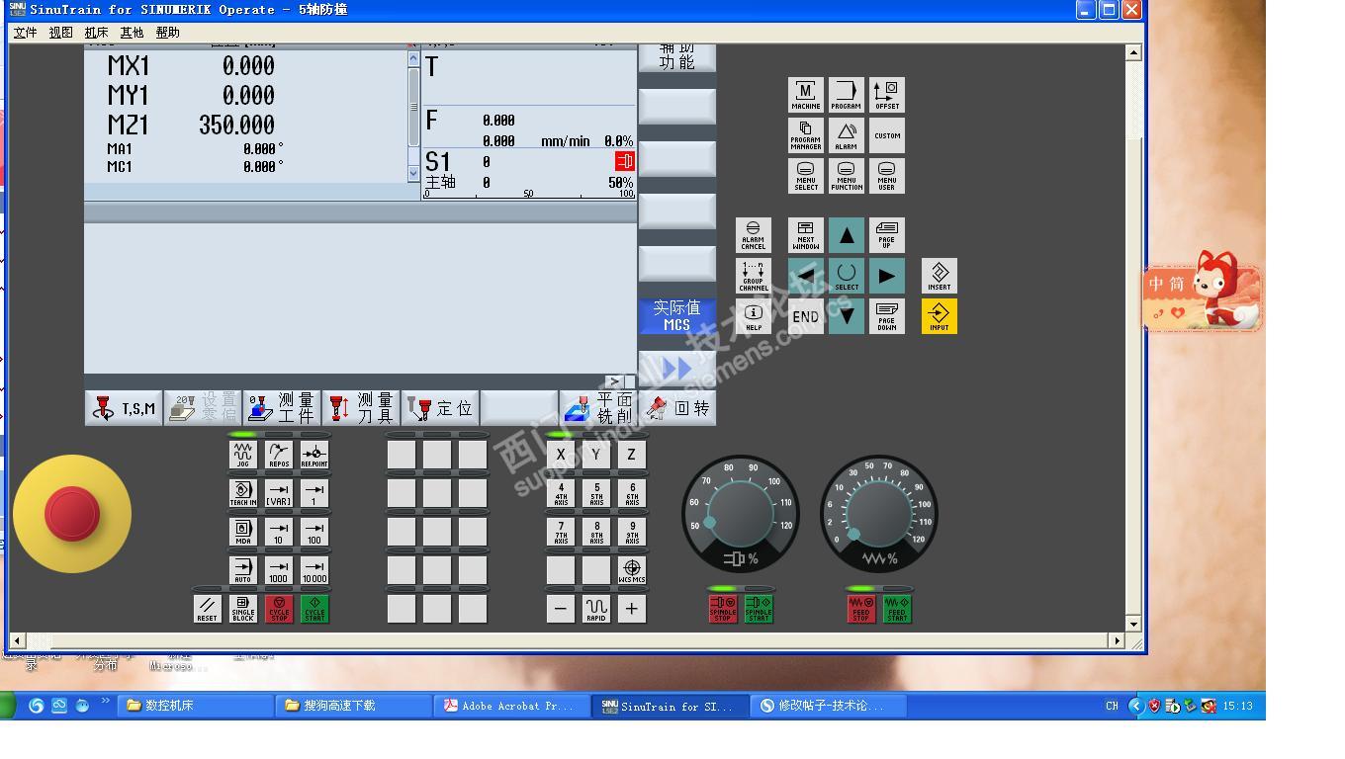Open the 视图 menu
The image size is (1345, 759).
tap(60, 33)
